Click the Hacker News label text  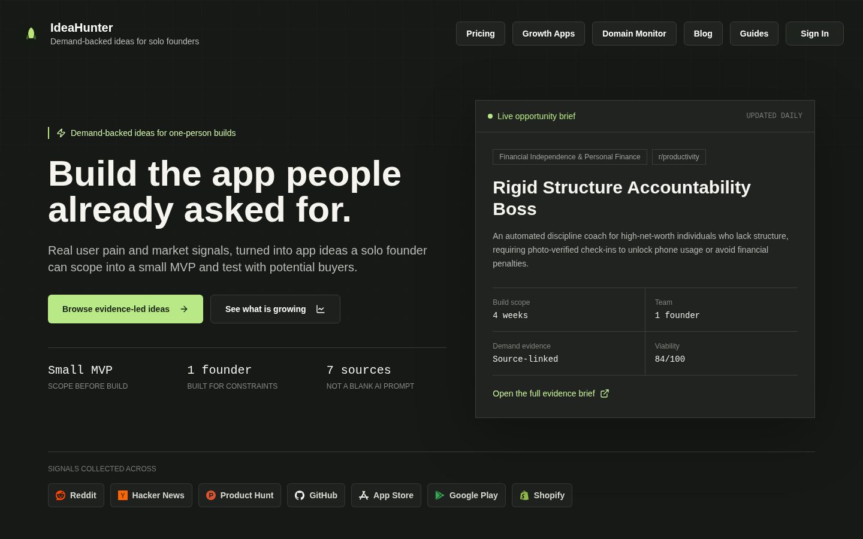coord(158,495)
